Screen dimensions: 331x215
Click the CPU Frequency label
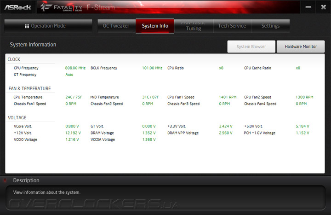click(x=26, y=68)
